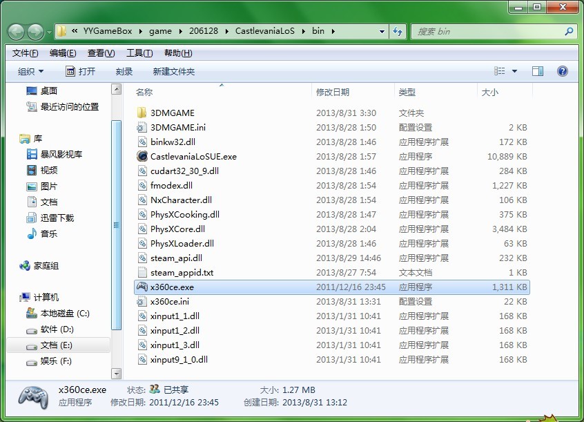Expand the 组织 dropdown
Viewport: 584px width, 422px height.
pyautogui.click(x=31, y=71)
